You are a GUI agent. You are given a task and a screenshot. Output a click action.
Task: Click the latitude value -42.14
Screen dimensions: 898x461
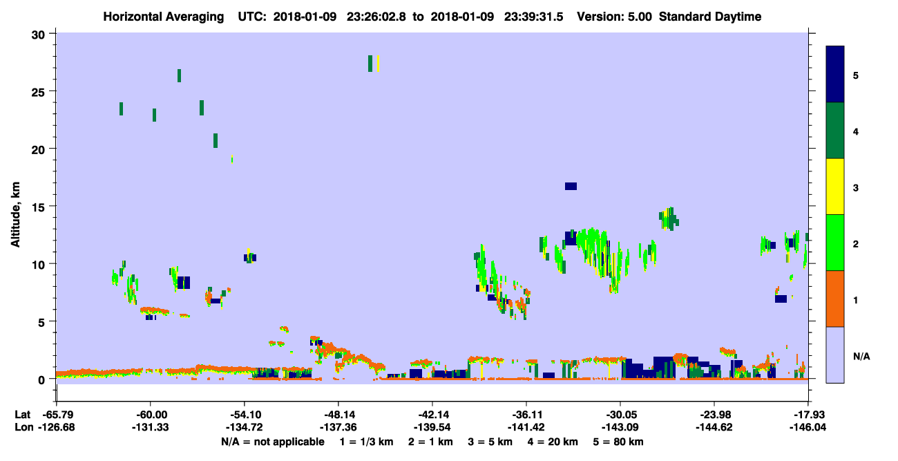coord(432,415)
